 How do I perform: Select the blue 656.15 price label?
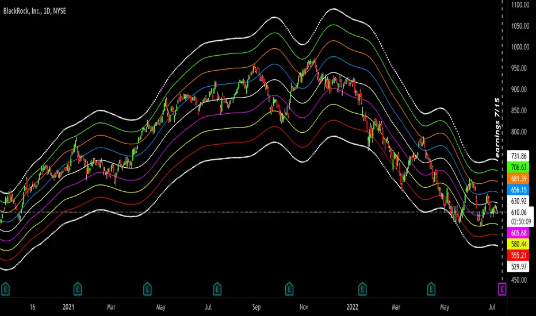click(x=519, y=190)
